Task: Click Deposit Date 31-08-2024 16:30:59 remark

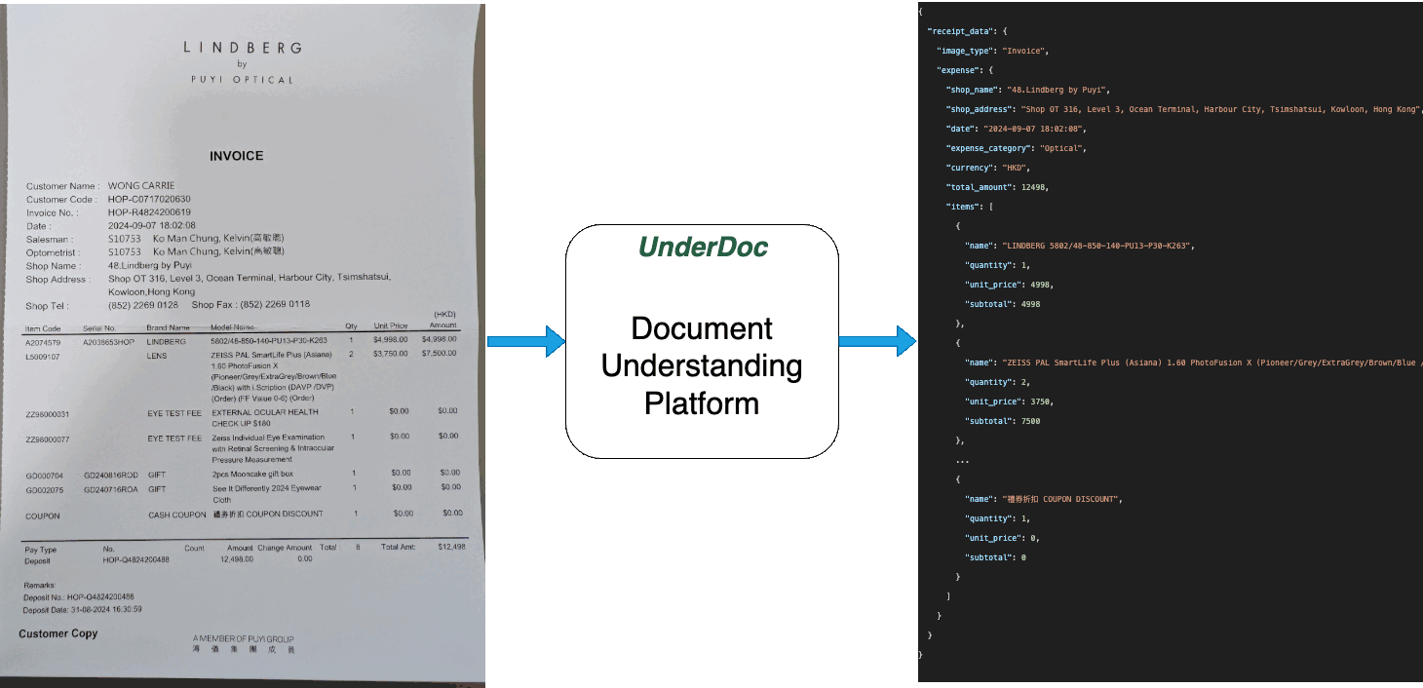Action: 82,609
